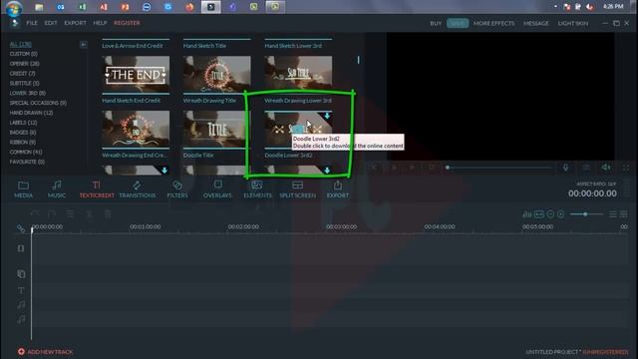638x359 pixels.
Task: Select the HAND DRAWN category
Action: [x=31, y=113]
